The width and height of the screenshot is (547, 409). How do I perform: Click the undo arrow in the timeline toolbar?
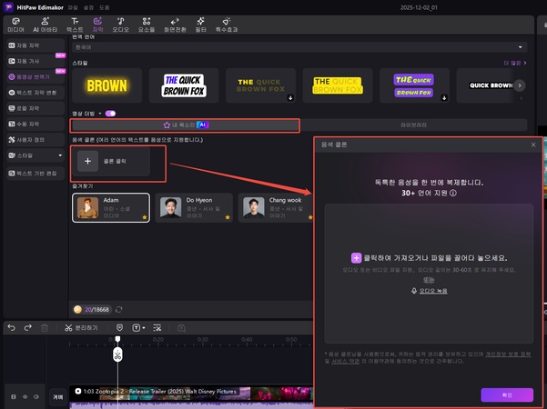point(12,327)
